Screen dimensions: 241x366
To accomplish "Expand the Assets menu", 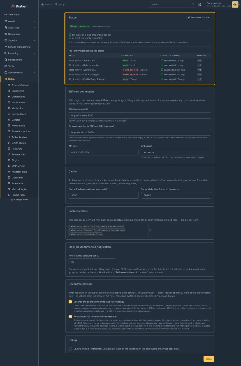I will (19, 21).
